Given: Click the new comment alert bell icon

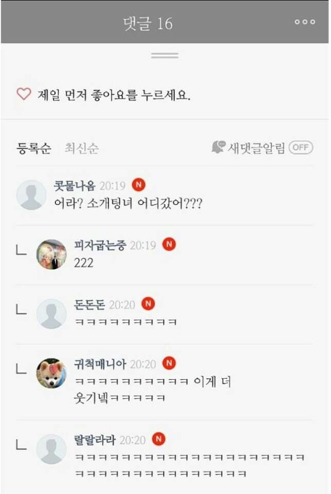Looking at the screenshot, I should tap(218, 148).
